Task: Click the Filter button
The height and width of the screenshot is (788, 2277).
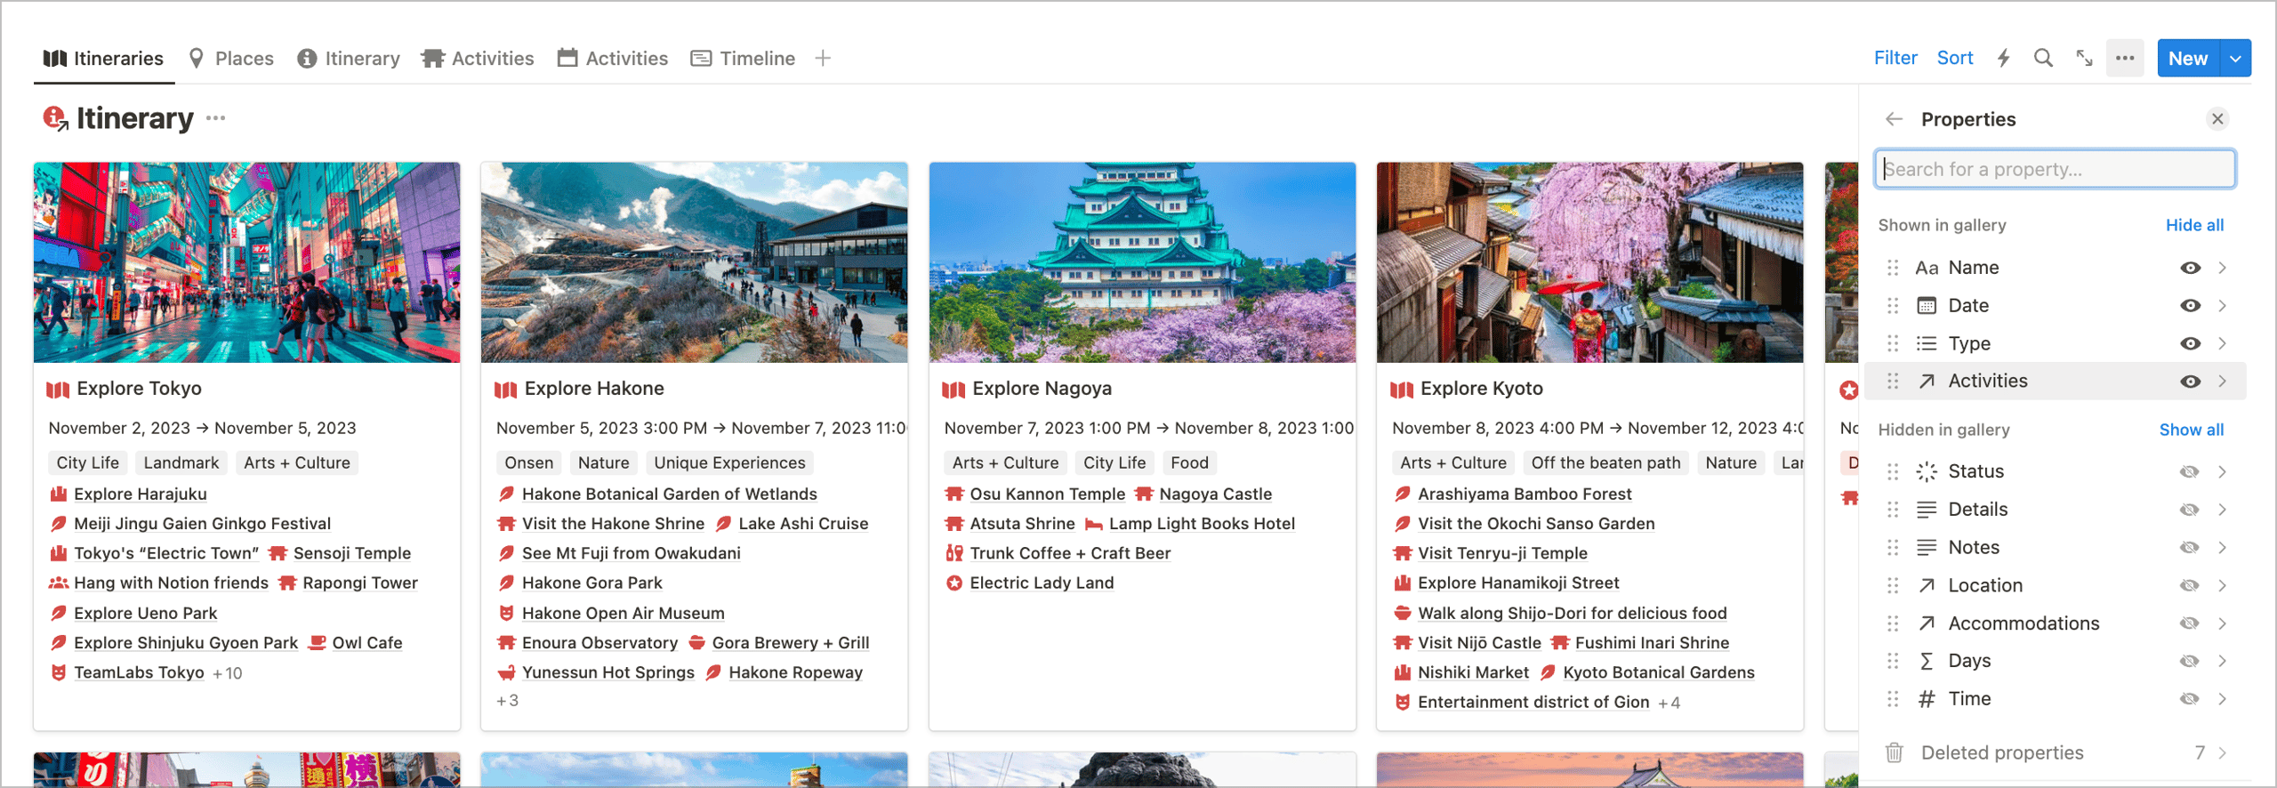Action: (x=1895, y=59)
